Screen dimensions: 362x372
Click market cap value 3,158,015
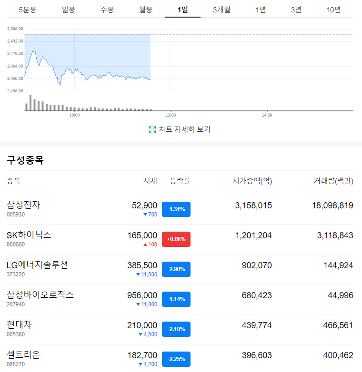tap(253, 206)
